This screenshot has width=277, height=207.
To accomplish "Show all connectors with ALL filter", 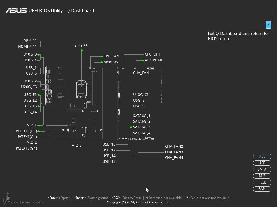I will (262, 157).
